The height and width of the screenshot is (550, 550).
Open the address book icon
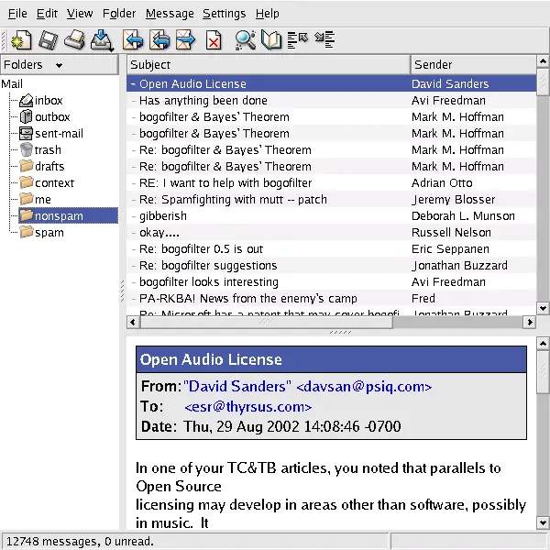pos(271,39)
